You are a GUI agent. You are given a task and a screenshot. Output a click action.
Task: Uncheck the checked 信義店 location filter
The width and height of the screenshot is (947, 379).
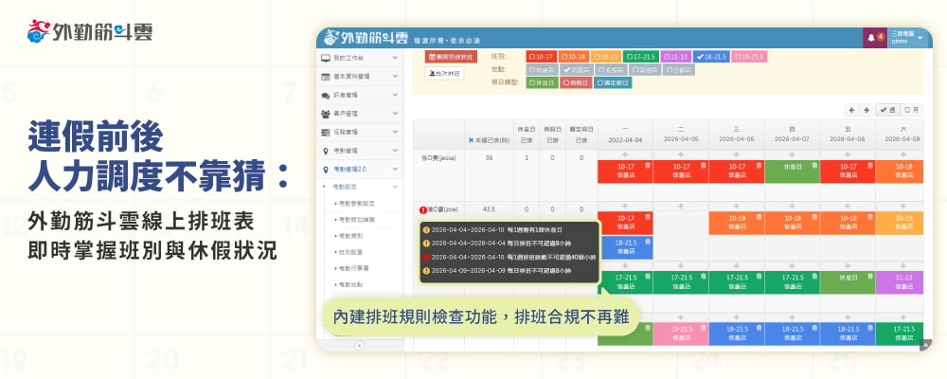click(x=576, y=69)
